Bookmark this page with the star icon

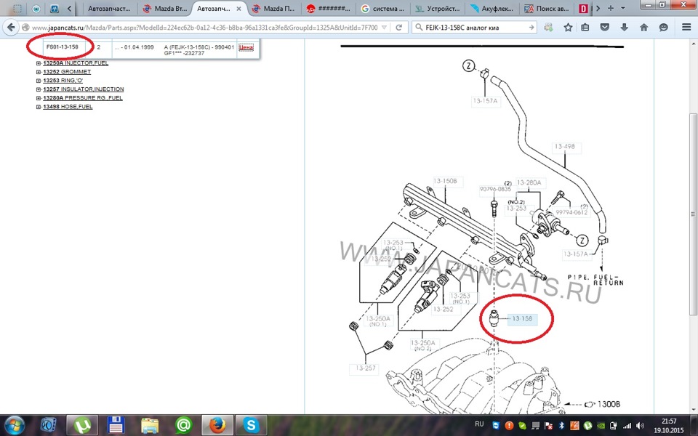[x=568, y=27]
